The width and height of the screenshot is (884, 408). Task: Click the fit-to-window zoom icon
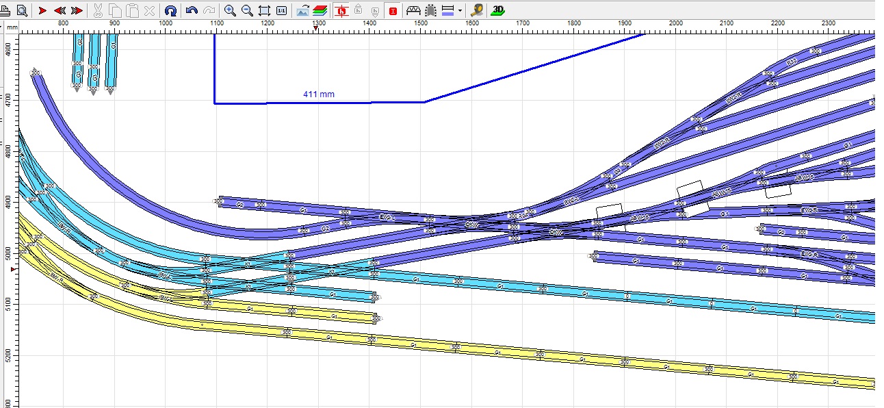click(x=265, y=10)
